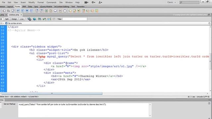212x119 pixels.
Task: Switch to Split view
Action: (x=7, y=19)
